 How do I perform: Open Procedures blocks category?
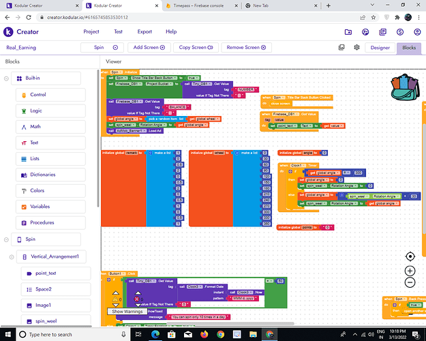pos(50,223)
